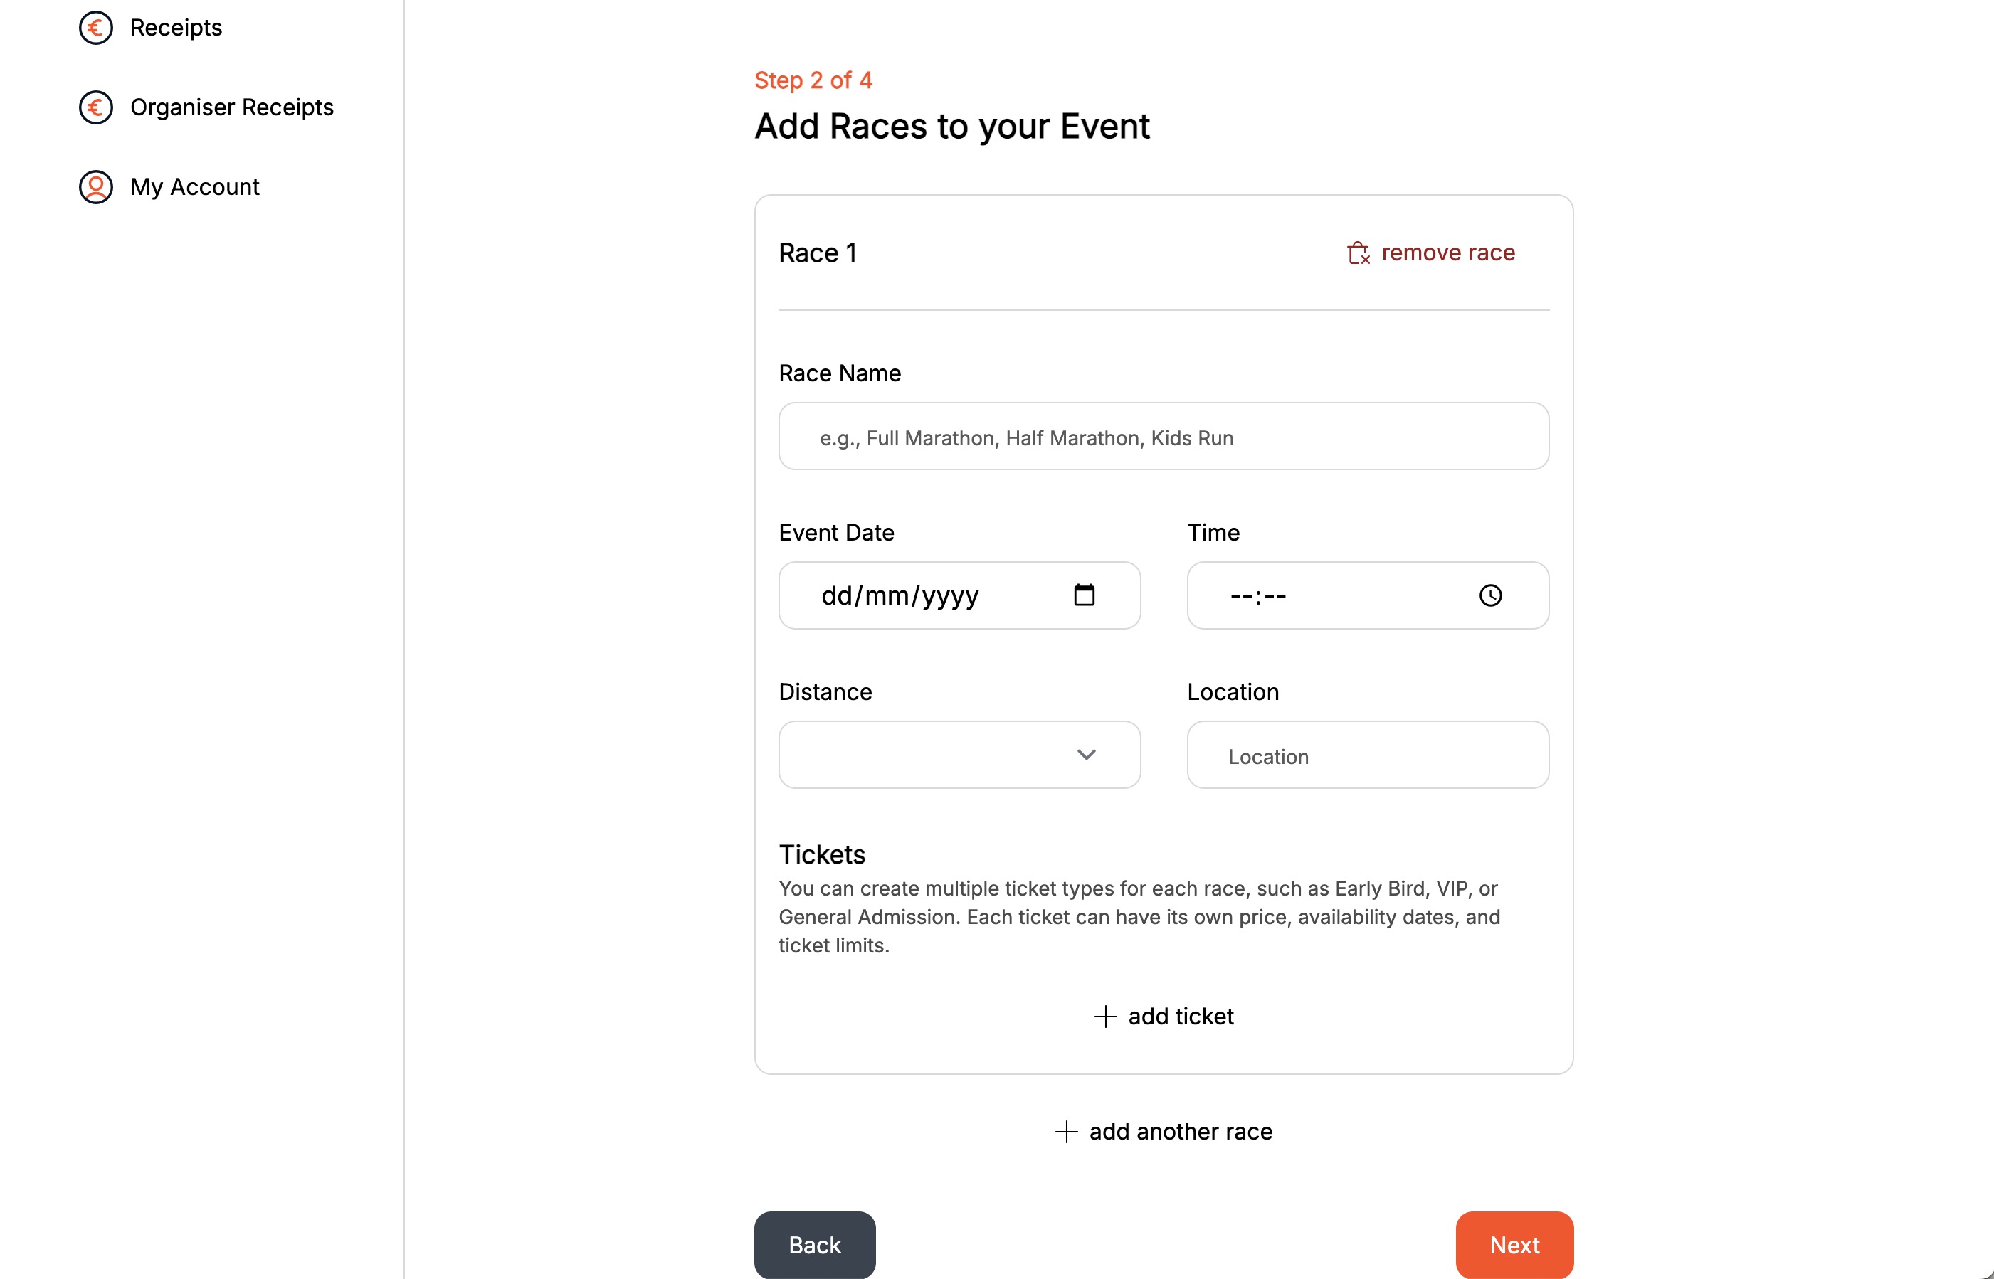Click into the Location text field
The height and width of the screenshot is (1279, 1994).
pyautogui.click(x=1368, y=755)
